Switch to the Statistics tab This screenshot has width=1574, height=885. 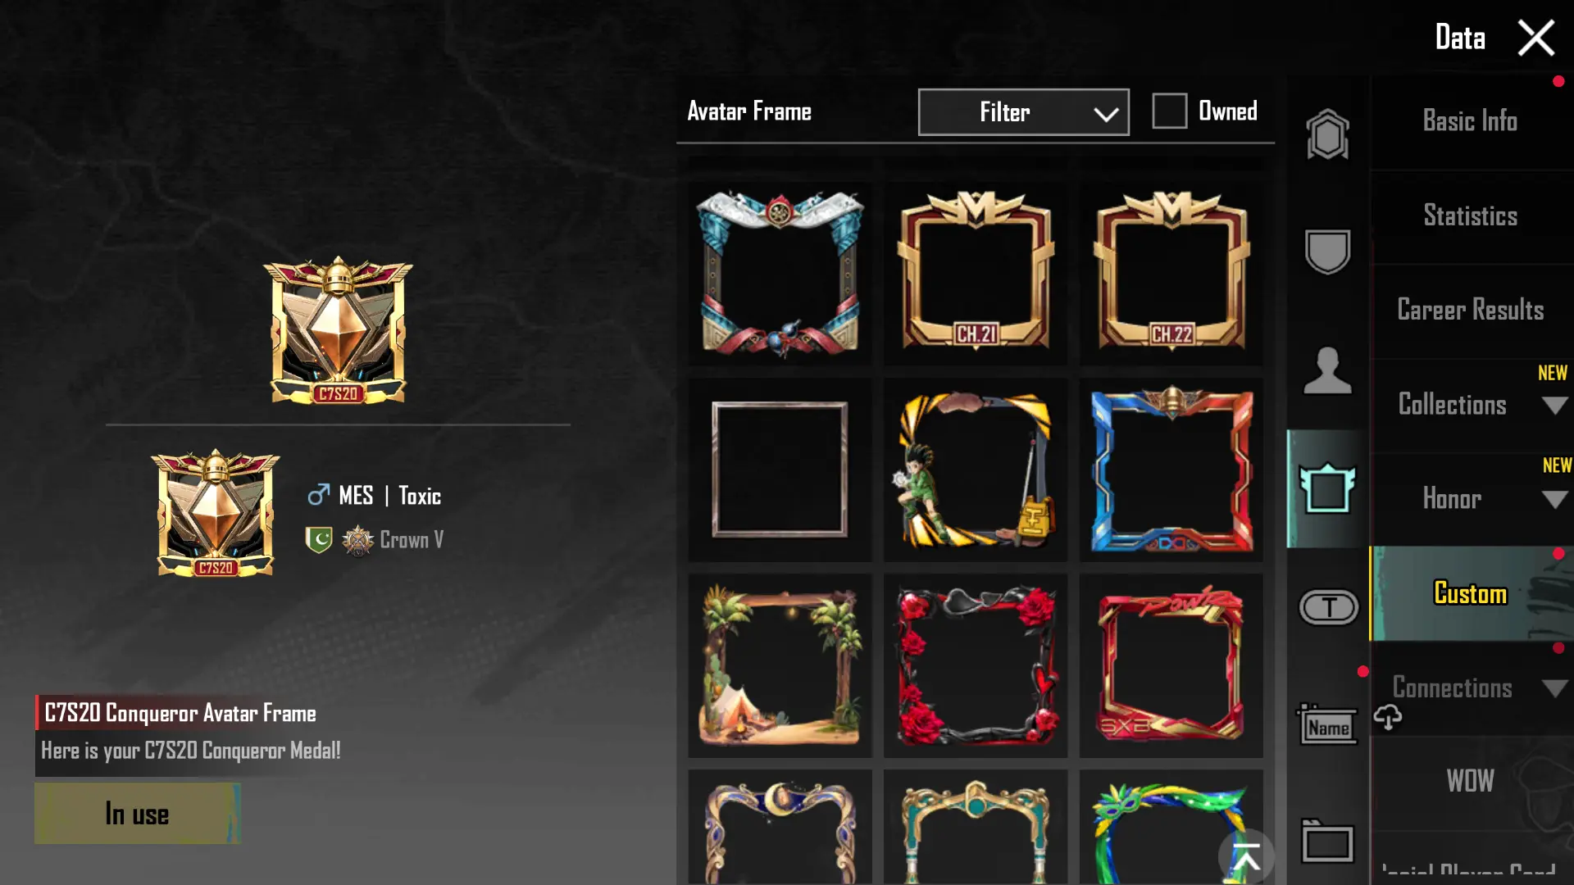pyautogui.click(x=1471, y=216)
